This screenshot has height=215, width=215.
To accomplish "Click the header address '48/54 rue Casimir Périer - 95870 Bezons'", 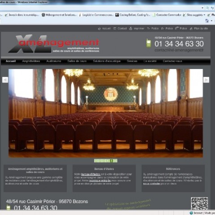I will click(179, 38).
